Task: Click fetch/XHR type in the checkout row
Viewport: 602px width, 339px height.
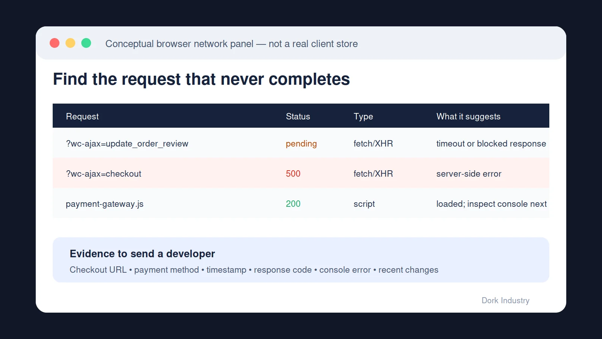Action: pos(373,174)
